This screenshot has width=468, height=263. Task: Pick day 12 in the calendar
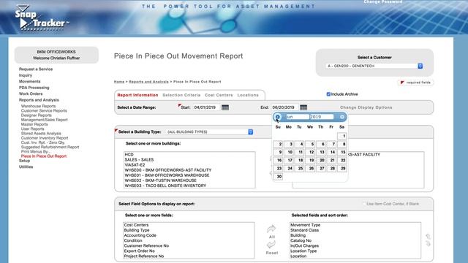(310, 152)
